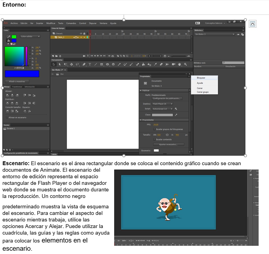Select the H hue radio button

30,47
